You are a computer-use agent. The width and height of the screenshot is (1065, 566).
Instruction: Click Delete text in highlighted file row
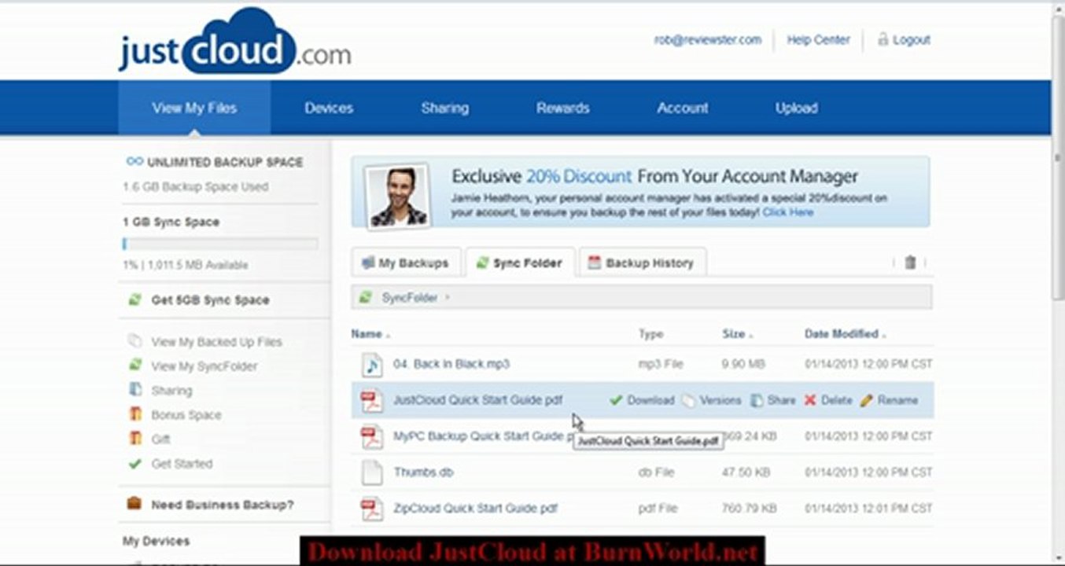click(x=836, y=400)
